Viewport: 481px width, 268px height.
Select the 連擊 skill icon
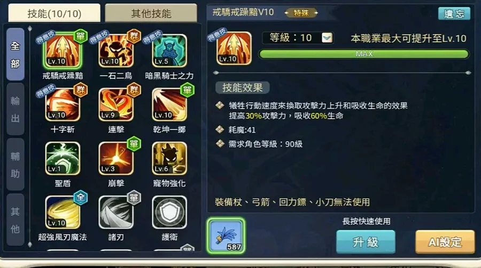pos(116,104)
